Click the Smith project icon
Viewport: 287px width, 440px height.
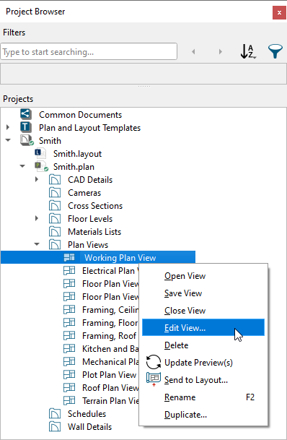27,140
